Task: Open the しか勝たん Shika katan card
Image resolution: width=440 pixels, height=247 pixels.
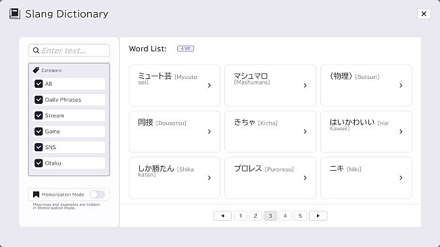Action: (x=174, y=178)
